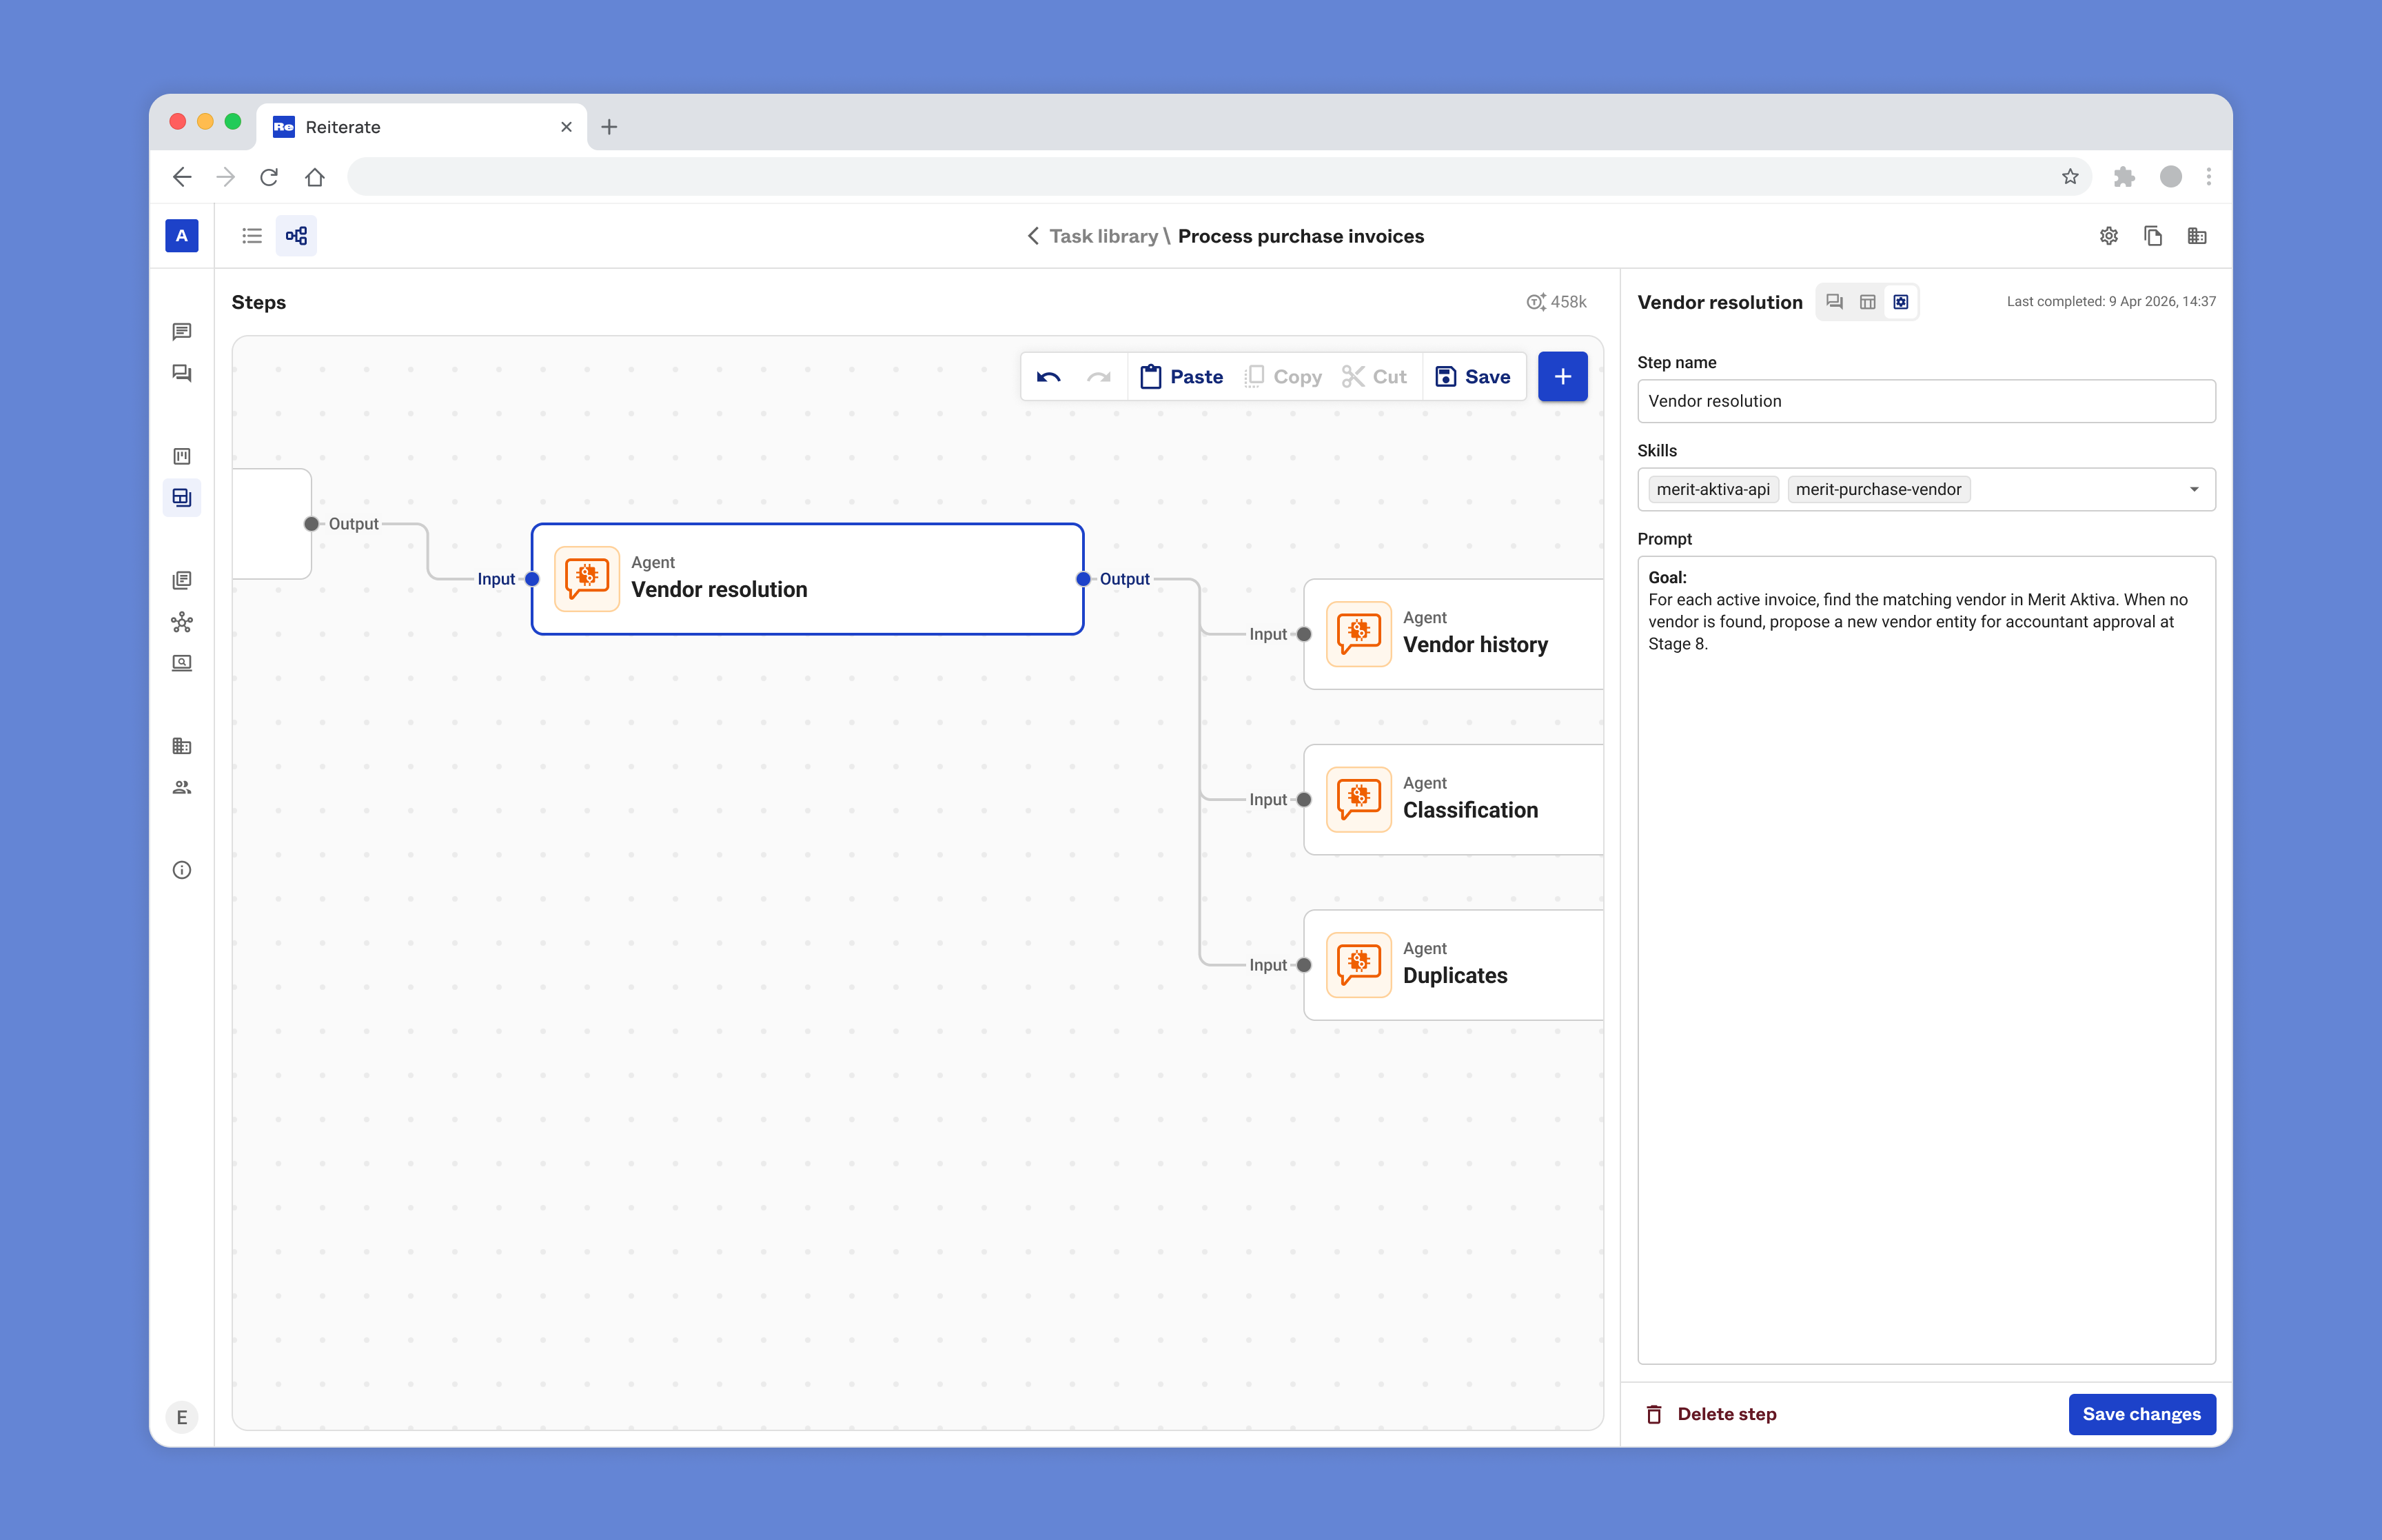Open the messages icon in sidebar
The image size is (2382, 1540).
[181, 331]
